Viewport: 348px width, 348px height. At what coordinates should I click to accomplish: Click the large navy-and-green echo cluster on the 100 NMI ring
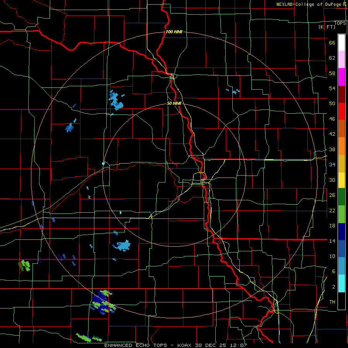[x=103, y=302]
